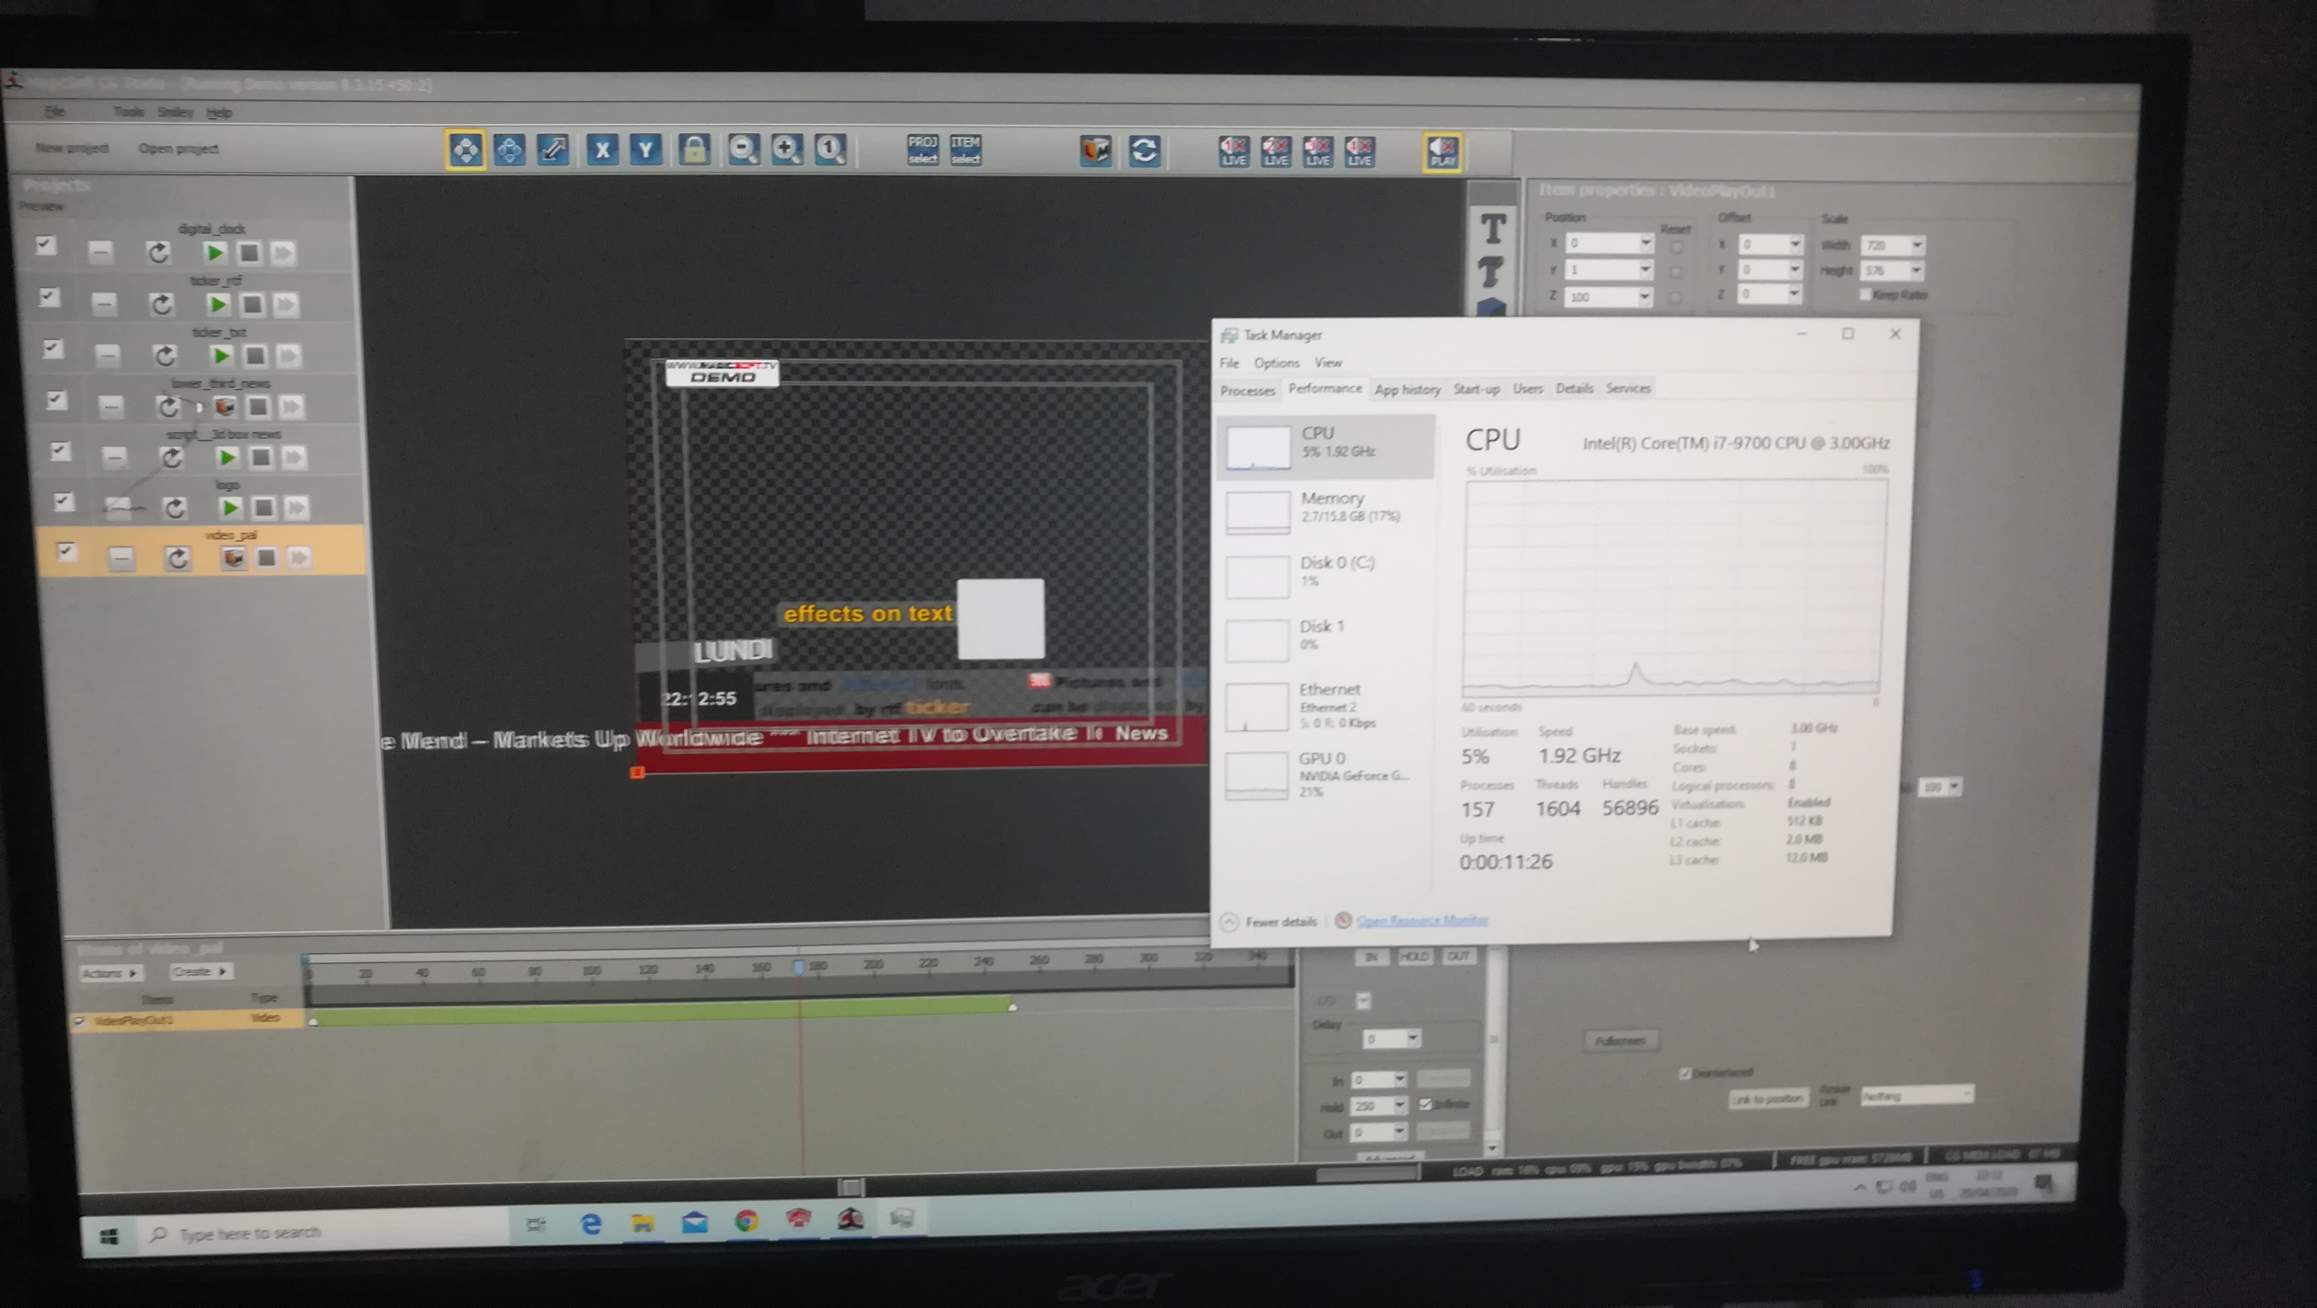Open Task Manager Details tab
The width and height of the screenshot is (2317, 1308).
pyautogui.click(x=1574, y=389)
